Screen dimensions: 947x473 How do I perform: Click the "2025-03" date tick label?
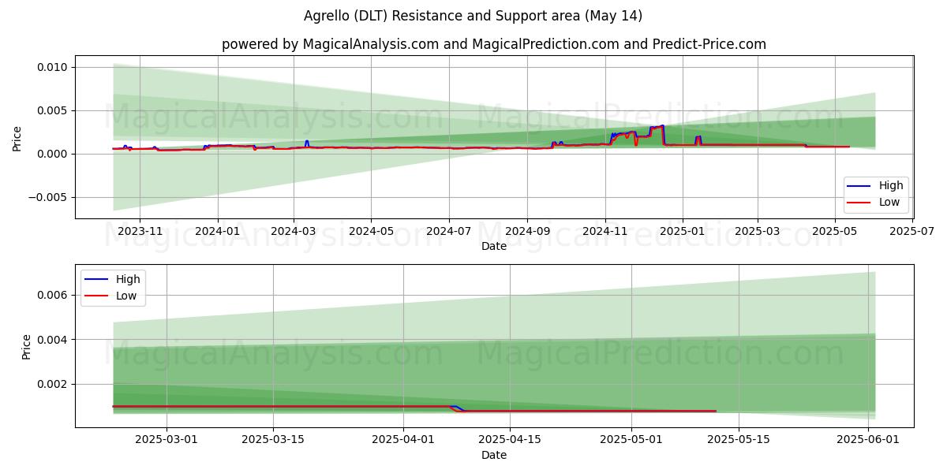point(758,231)
